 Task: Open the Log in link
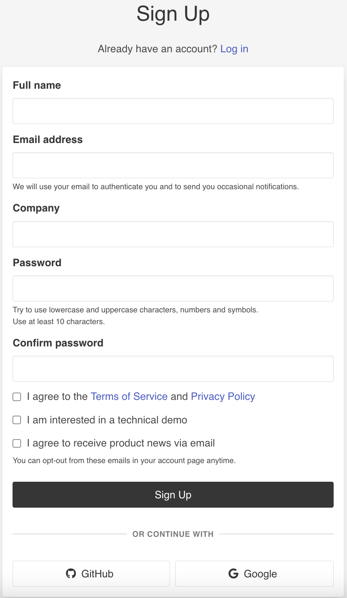tap(234, 49)
